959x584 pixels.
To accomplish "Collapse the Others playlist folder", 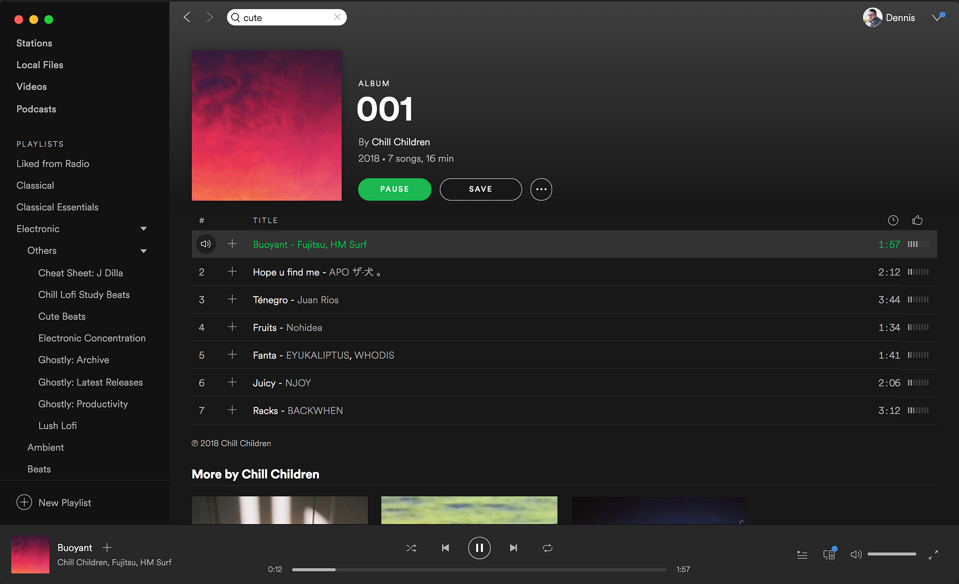I will [x=143, y=251].
